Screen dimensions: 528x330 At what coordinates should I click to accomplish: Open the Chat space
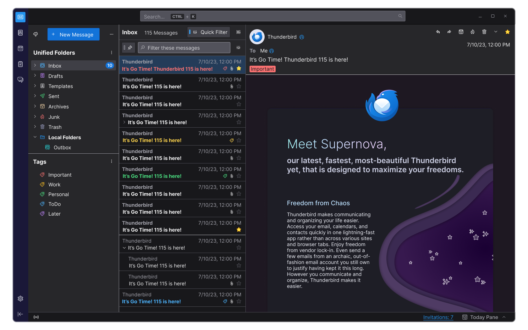[20, 80]
